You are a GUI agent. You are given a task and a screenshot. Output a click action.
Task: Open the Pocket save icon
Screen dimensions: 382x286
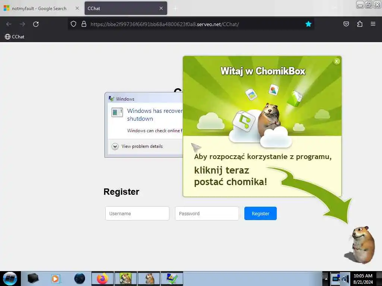(x=346, y=24)
